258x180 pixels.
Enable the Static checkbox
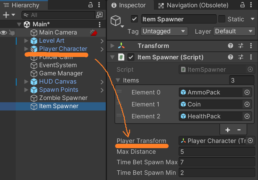click(x=222, y=19)
